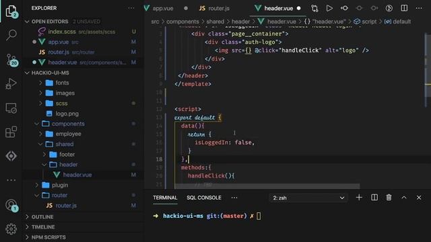Open the Explorer view in activity bar
Image resolution: width=431 pixels, height=242 pixels.
(x=11, y=11)
